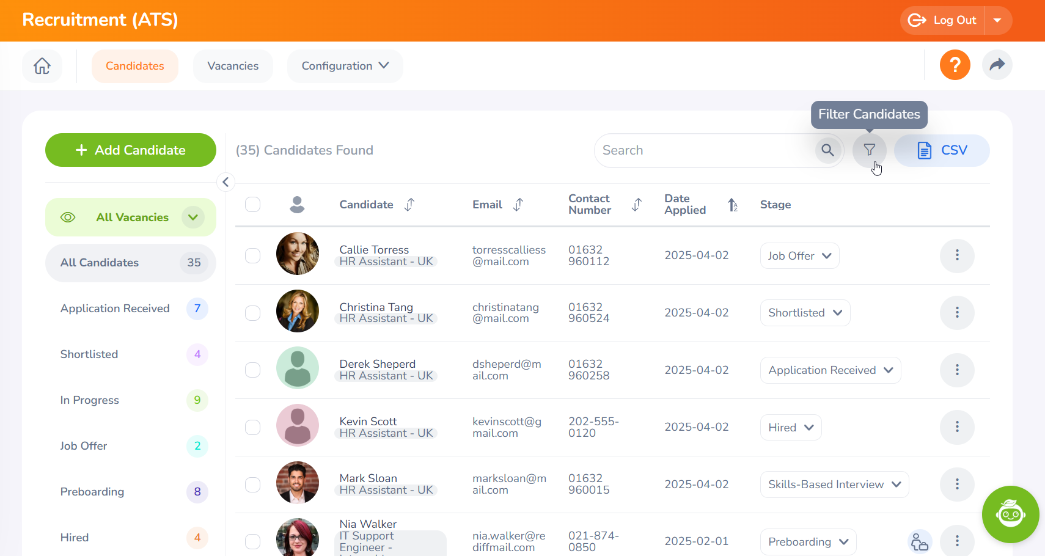Tick the checkbox for Christina Tang

click(x=252, y=313)
